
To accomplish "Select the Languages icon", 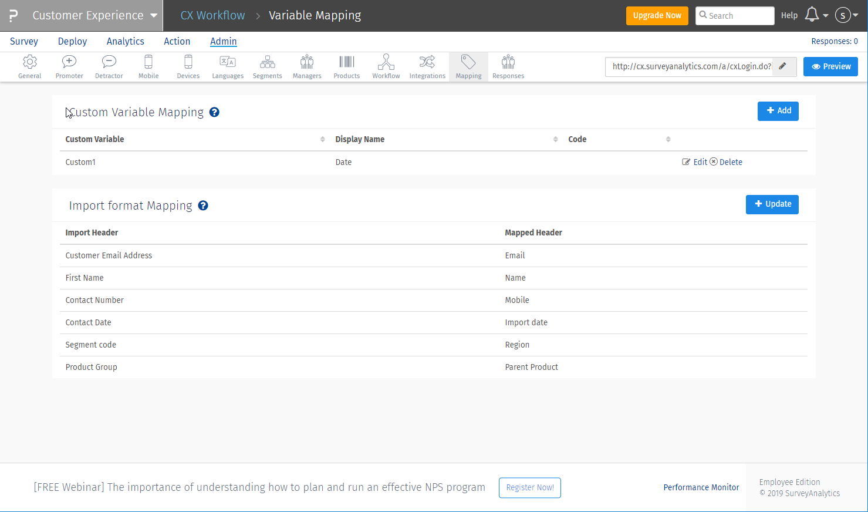I will pos(227,66).
